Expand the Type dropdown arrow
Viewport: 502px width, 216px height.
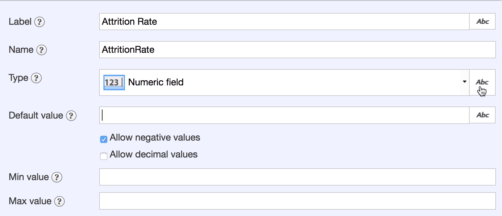click(464, 82)
